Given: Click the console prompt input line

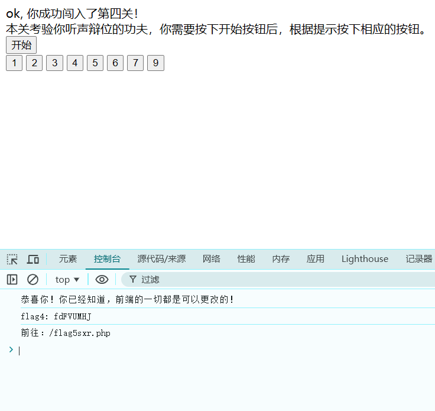Looking at the screenshot, I should point(225,351).
